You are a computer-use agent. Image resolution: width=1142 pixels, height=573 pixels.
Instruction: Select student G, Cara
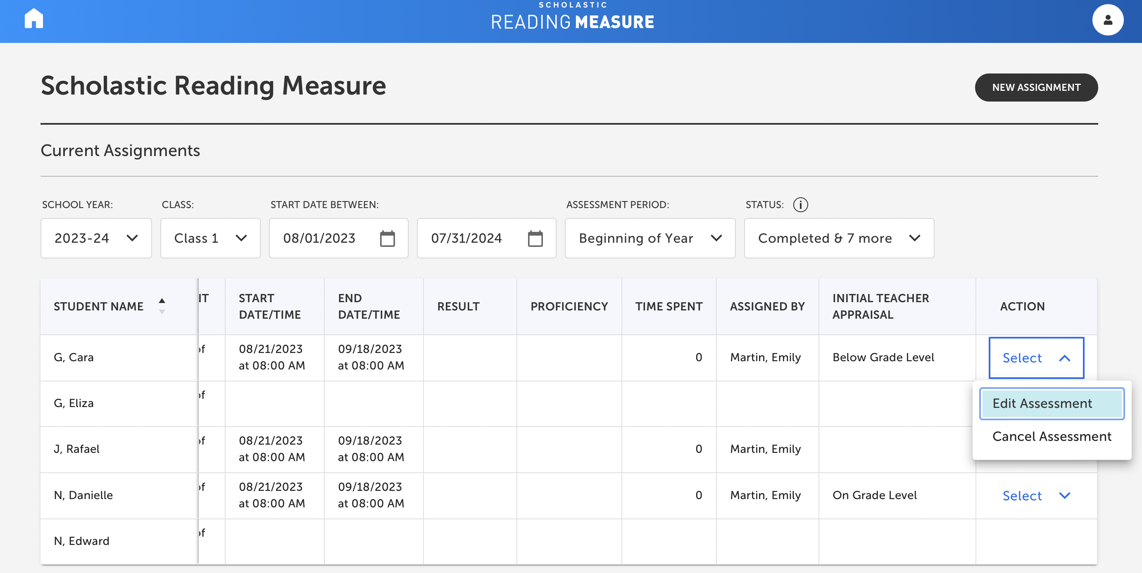click(x=74, y=358)
